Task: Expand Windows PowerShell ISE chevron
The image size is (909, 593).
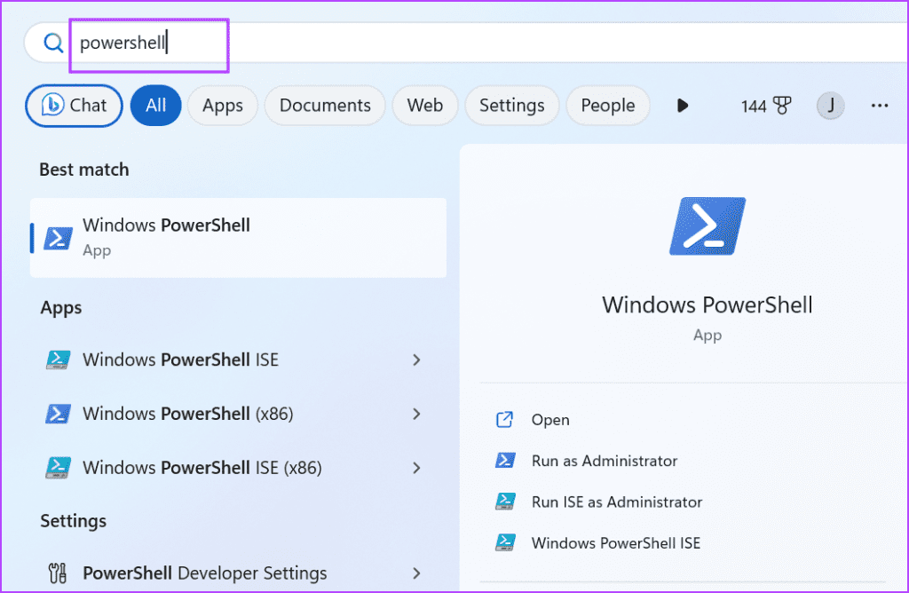Action: click(416, 360)
